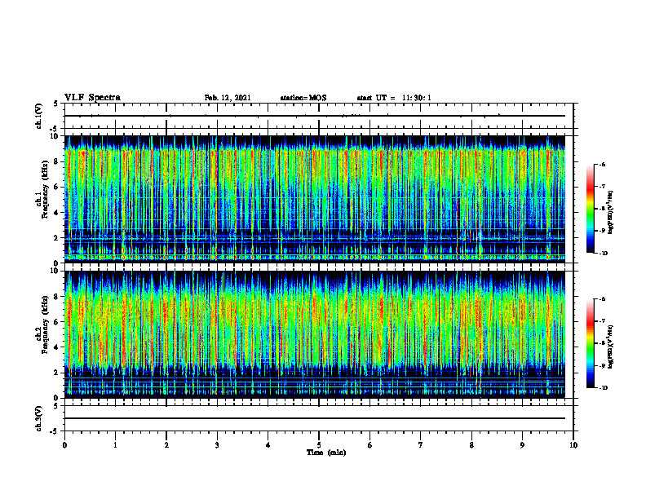
Task: Click the 'start UT = 11:30: 1' text
Action: [394, 98]
